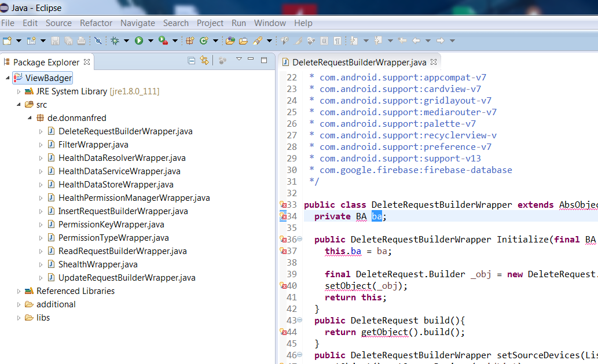Click the Search flashlight icon
The image size is (598, 364).
258,41
